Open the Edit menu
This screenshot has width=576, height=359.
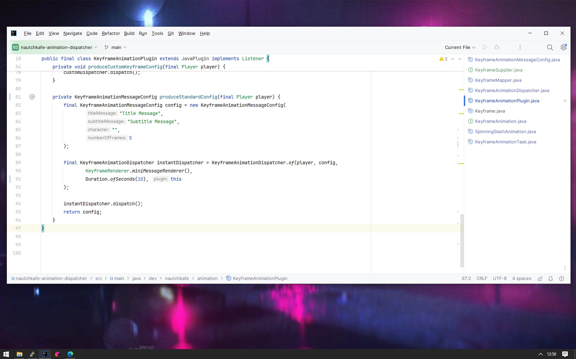[40, 33]
